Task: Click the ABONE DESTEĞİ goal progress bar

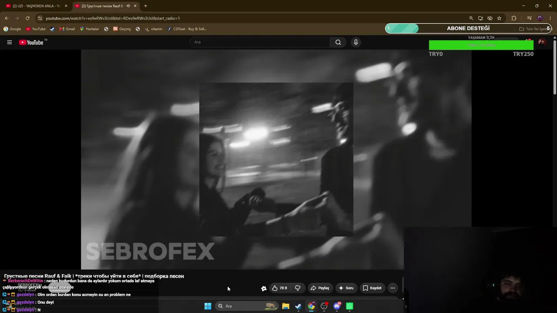Action: 469,28
